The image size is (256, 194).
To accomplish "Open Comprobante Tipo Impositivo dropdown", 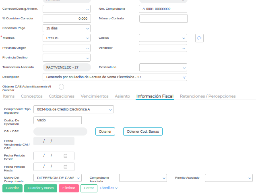I will click(74, 109).
